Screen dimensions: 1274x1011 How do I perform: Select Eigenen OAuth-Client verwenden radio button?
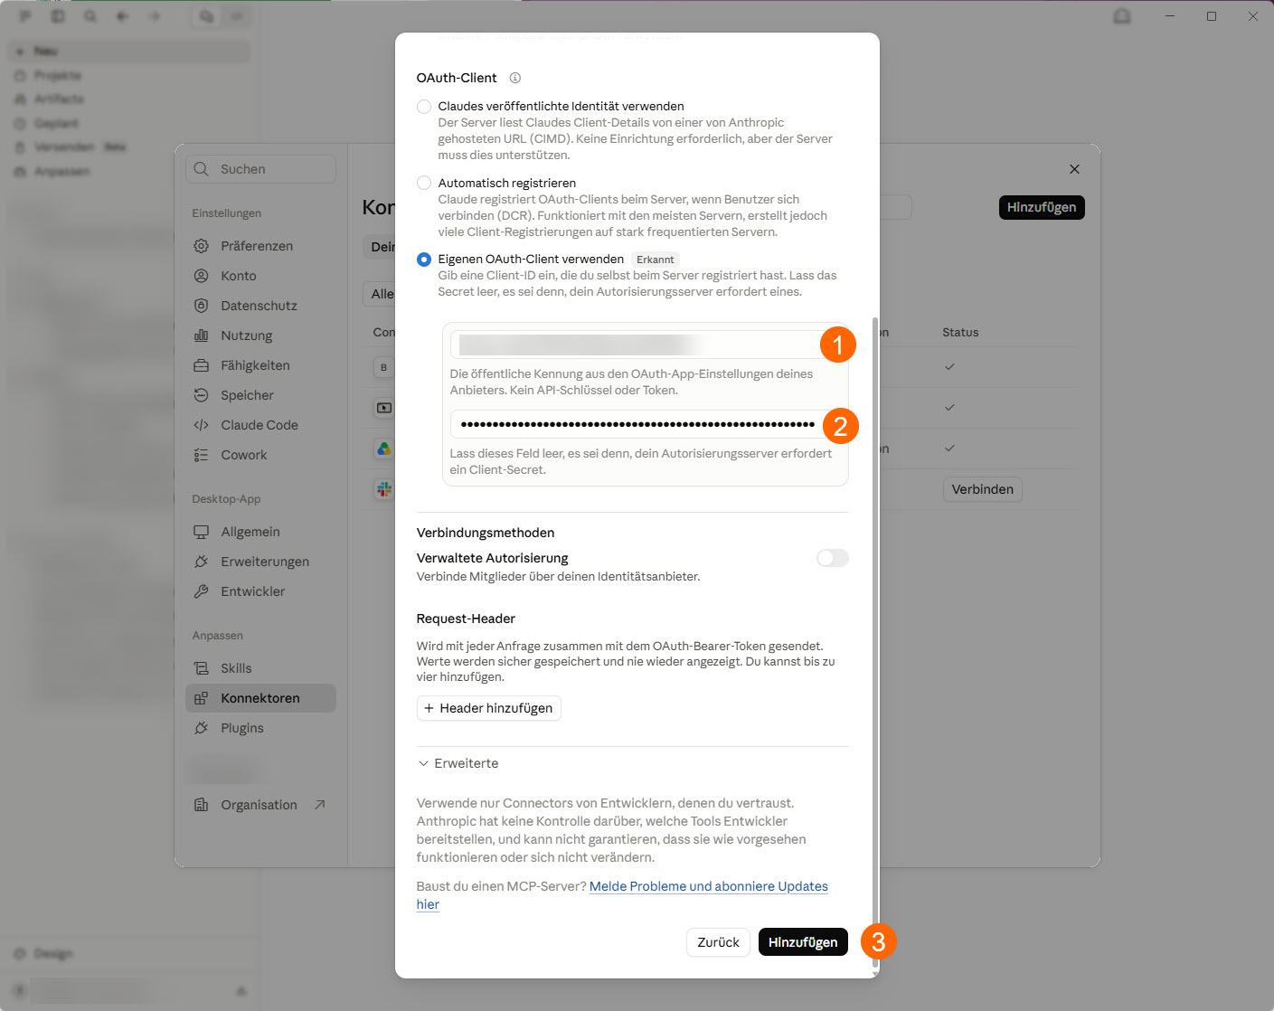(423, 260)
